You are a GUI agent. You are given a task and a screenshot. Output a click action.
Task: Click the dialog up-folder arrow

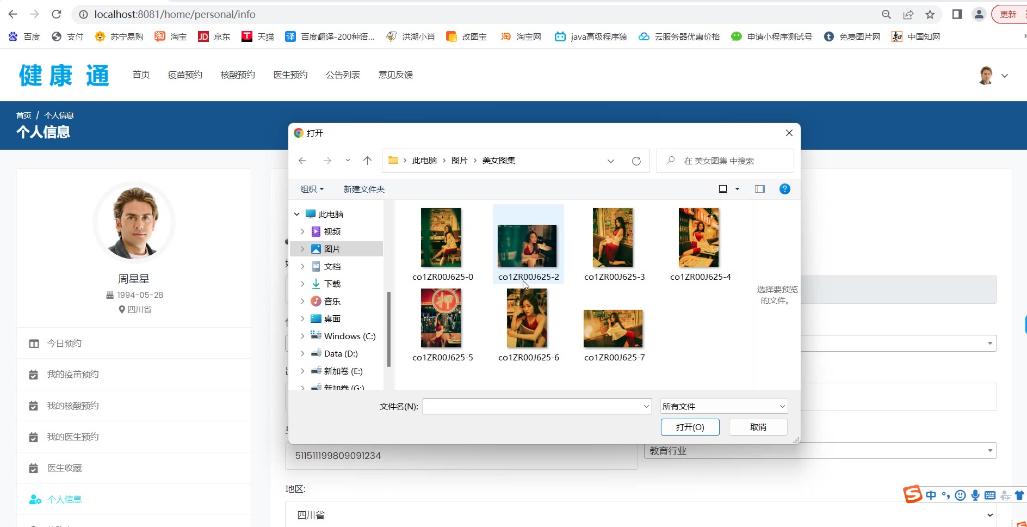click(x=368, y=161)
